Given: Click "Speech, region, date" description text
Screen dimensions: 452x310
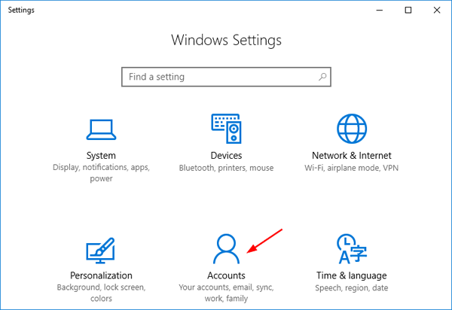Looking at the screenshot, I should pos(351,288).
